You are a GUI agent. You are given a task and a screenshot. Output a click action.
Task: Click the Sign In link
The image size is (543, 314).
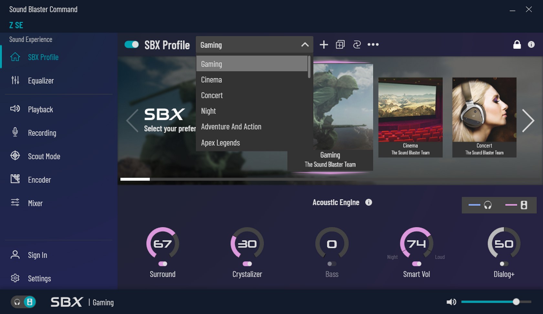point(37,255)
